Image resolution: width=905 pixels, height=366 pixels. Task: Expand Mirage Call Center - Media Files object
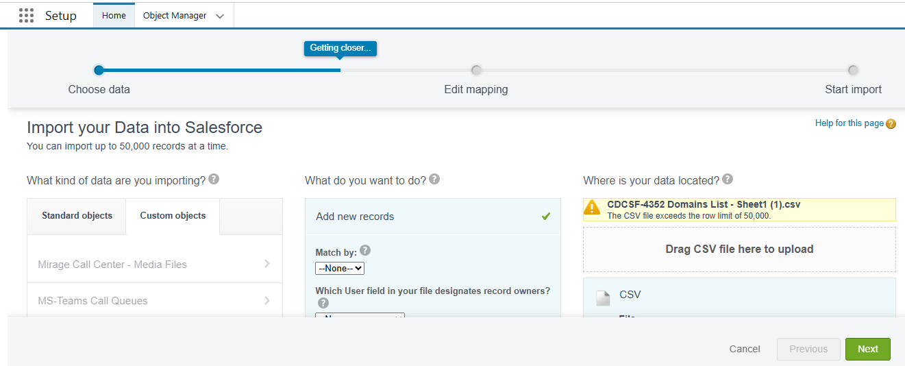[266, 264]
